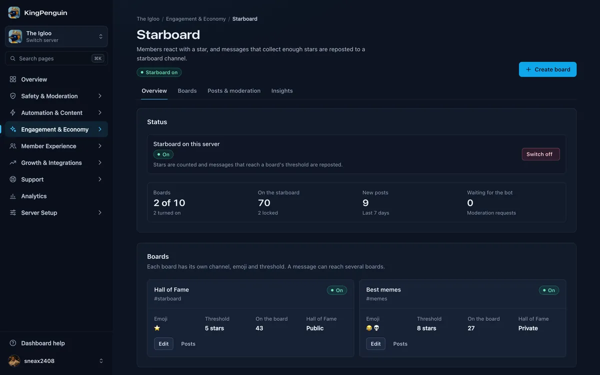Click the Best memes board title

pos(383,289)
